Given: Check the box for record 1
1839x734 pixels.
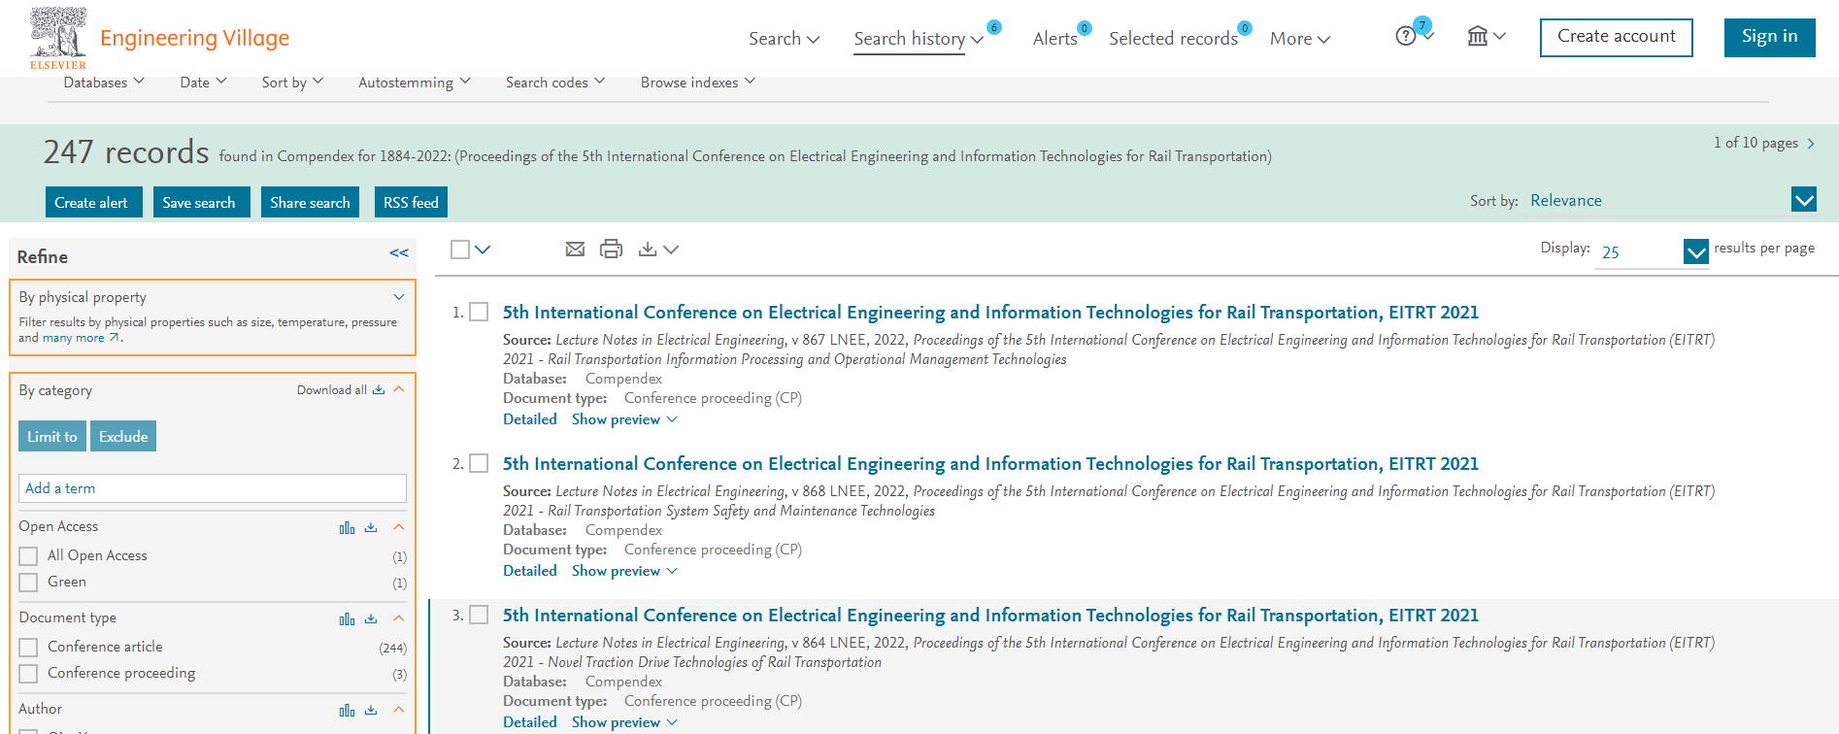Looking at the screenshot, I should (479, 312).
